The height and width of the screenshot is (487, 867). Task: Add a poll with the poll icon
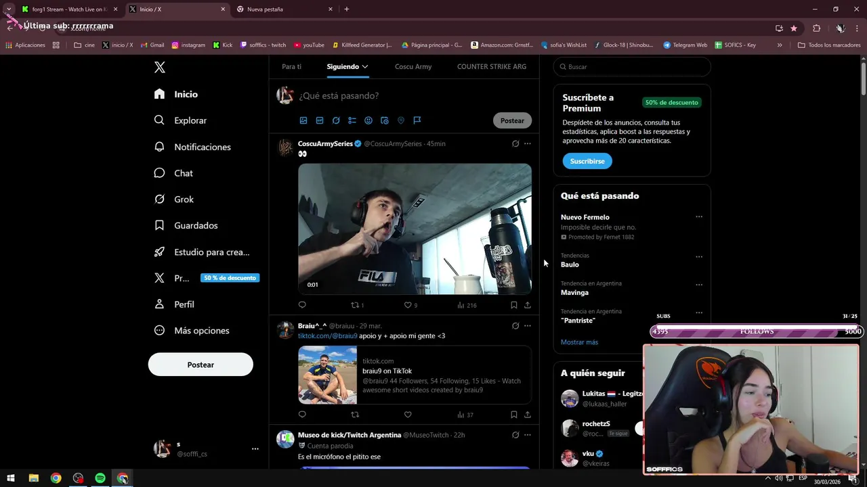352,120
